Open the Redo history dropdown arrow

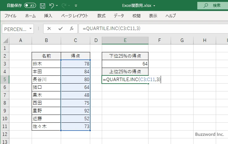click(x=69, y=6)
